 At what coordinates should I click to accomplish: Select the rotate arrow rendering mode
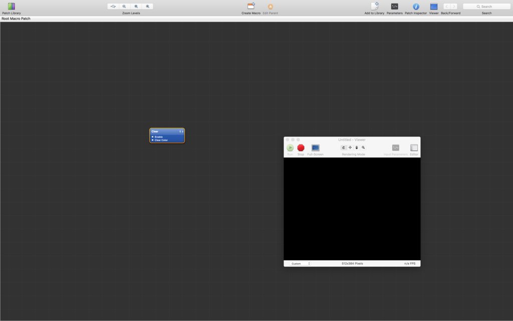344,148
